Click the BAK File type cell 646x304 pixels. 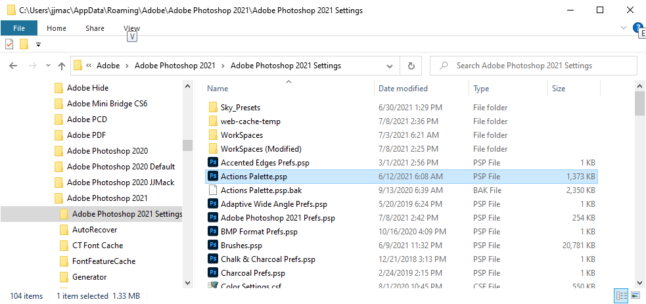(488, 190)
